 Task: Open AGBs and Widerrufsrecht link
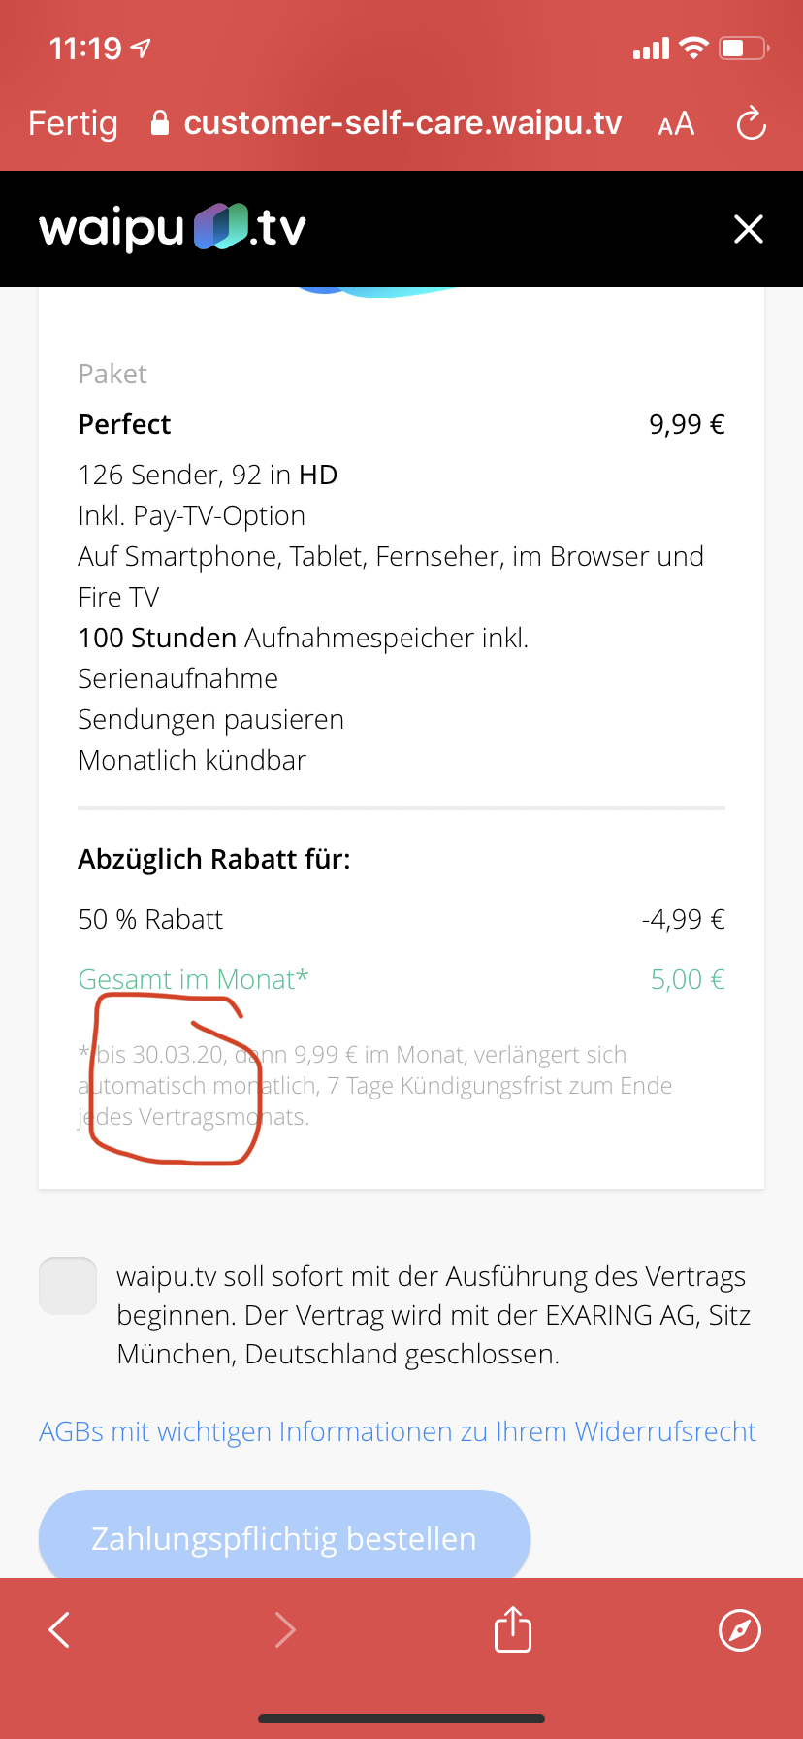coord(398,1431)
